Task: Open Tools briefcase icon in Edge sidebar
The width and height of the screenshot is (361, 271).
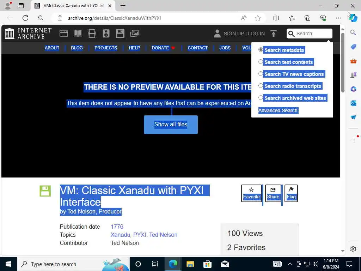Action: [x=353, y=61]
